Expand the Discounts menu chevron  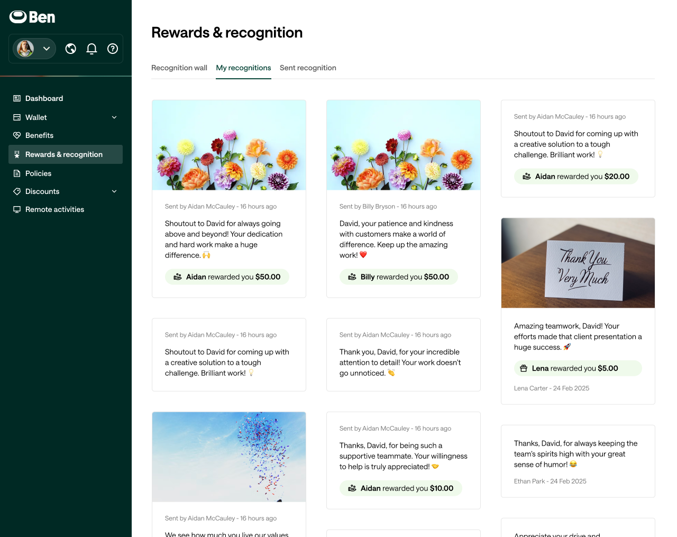click(114, 191)
